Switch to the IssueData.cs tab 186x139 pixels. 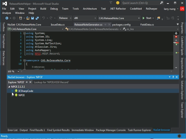click(58, 25)
